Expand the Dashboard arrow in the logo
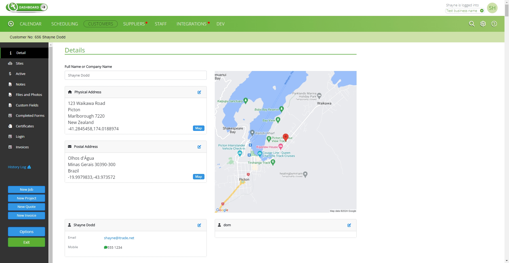 tap(43, 7)
